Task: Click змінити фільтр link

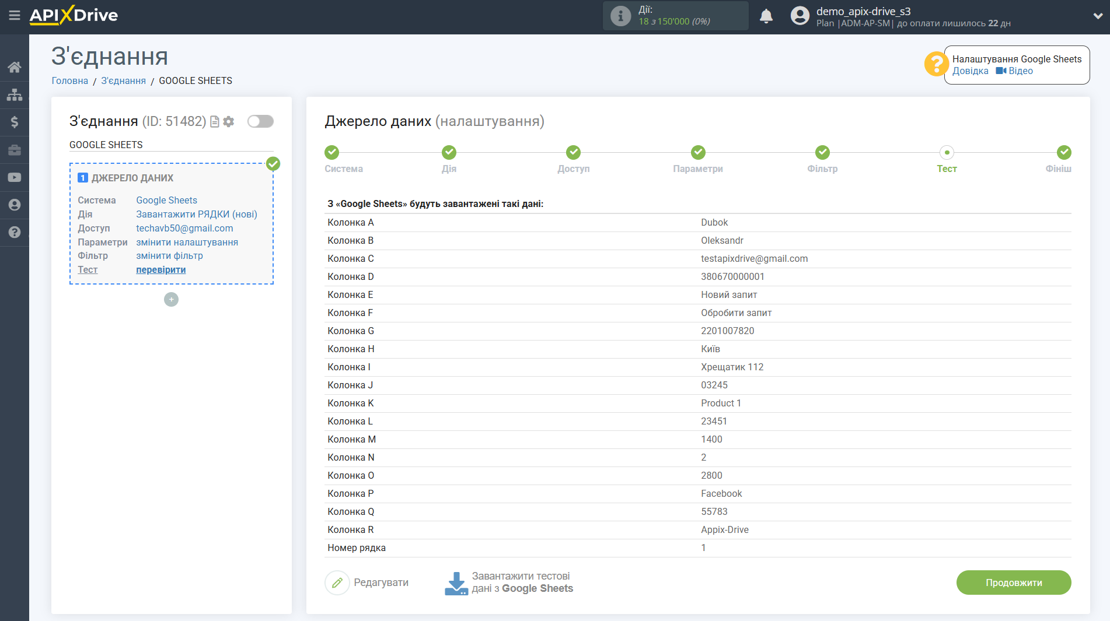Action: (x=169, y=255)
